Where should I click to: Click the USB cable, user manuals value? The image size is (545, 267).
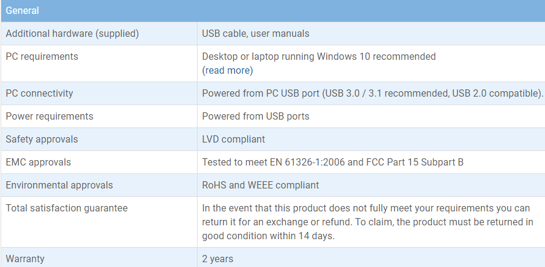pos(256,34)
